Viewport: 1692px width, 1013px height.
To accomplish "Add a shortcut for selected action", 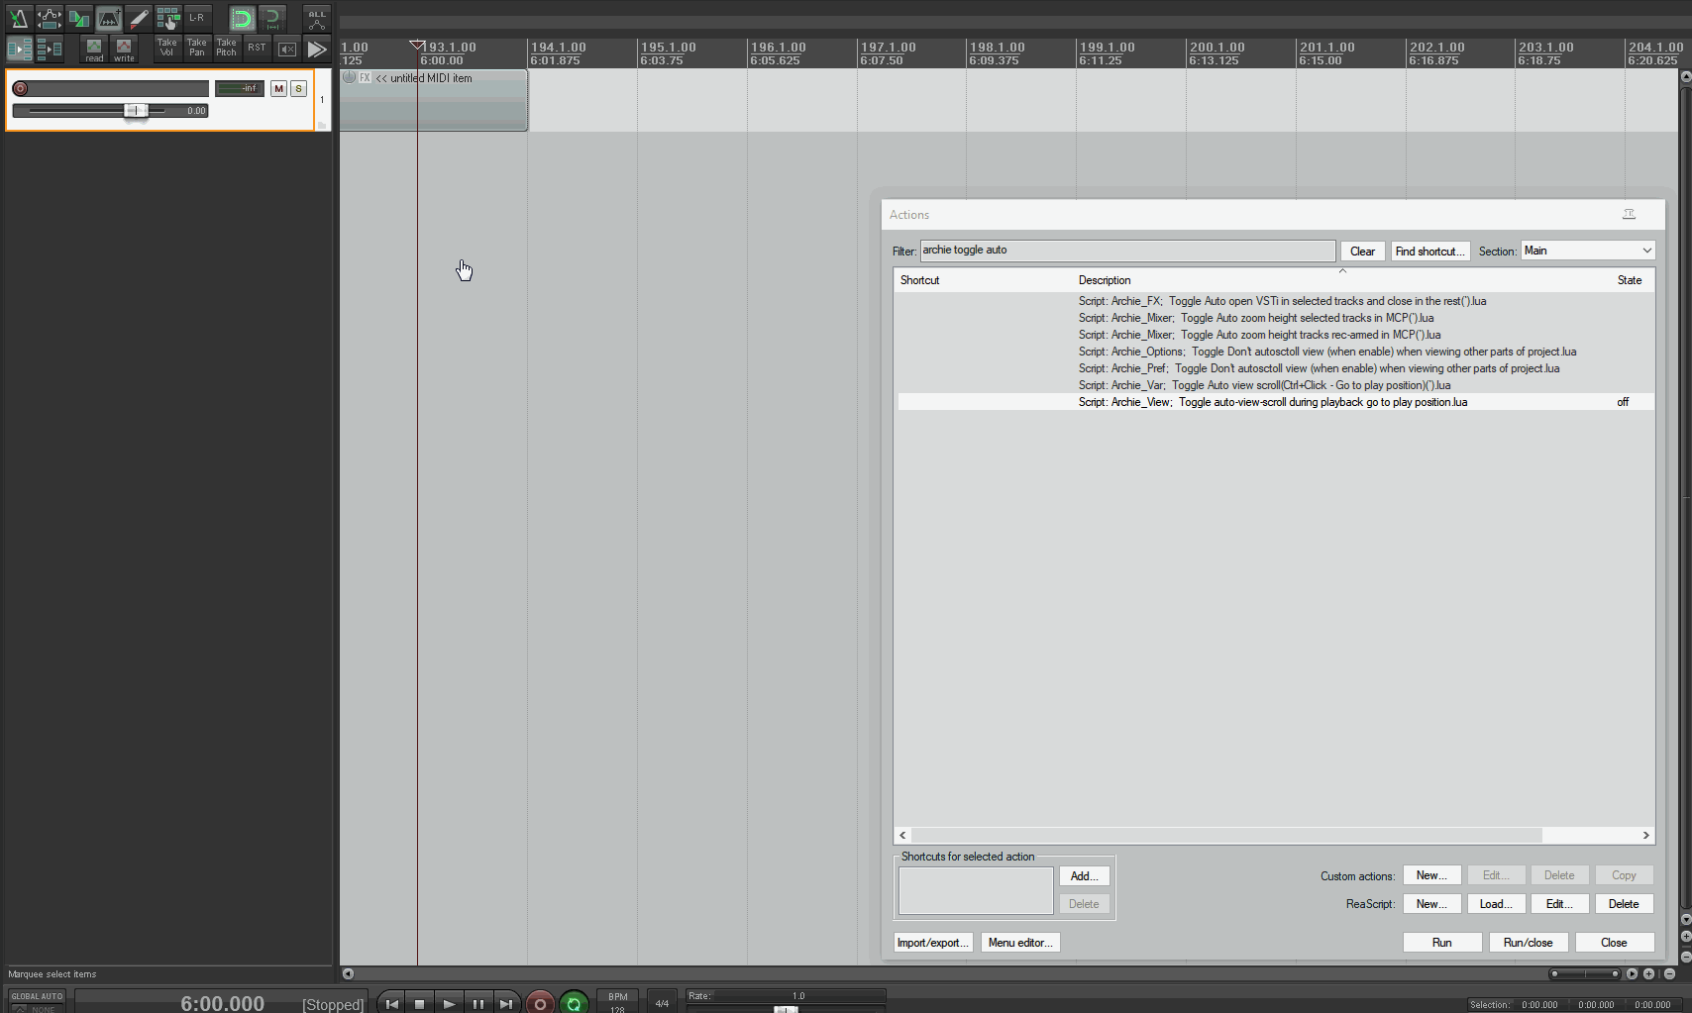I will (x=1084, y=876).
